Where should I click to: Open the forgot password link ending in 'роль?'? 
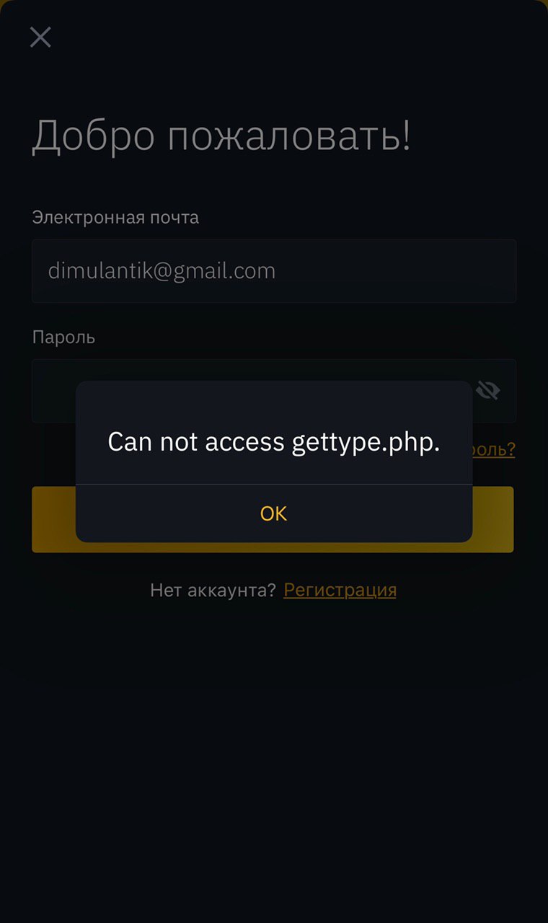pyautogui.click(x=494, y=449)
